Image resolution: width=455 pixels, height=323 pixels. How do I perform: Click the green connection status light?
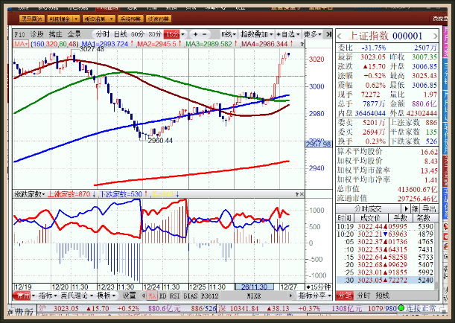(401, 309)
